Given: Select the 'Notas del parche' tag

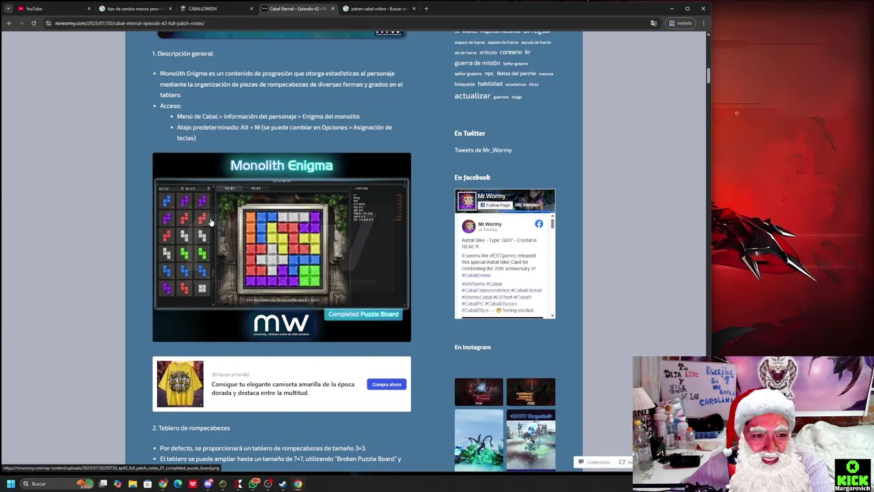Looking at the screenshot, I should [516, 74].
